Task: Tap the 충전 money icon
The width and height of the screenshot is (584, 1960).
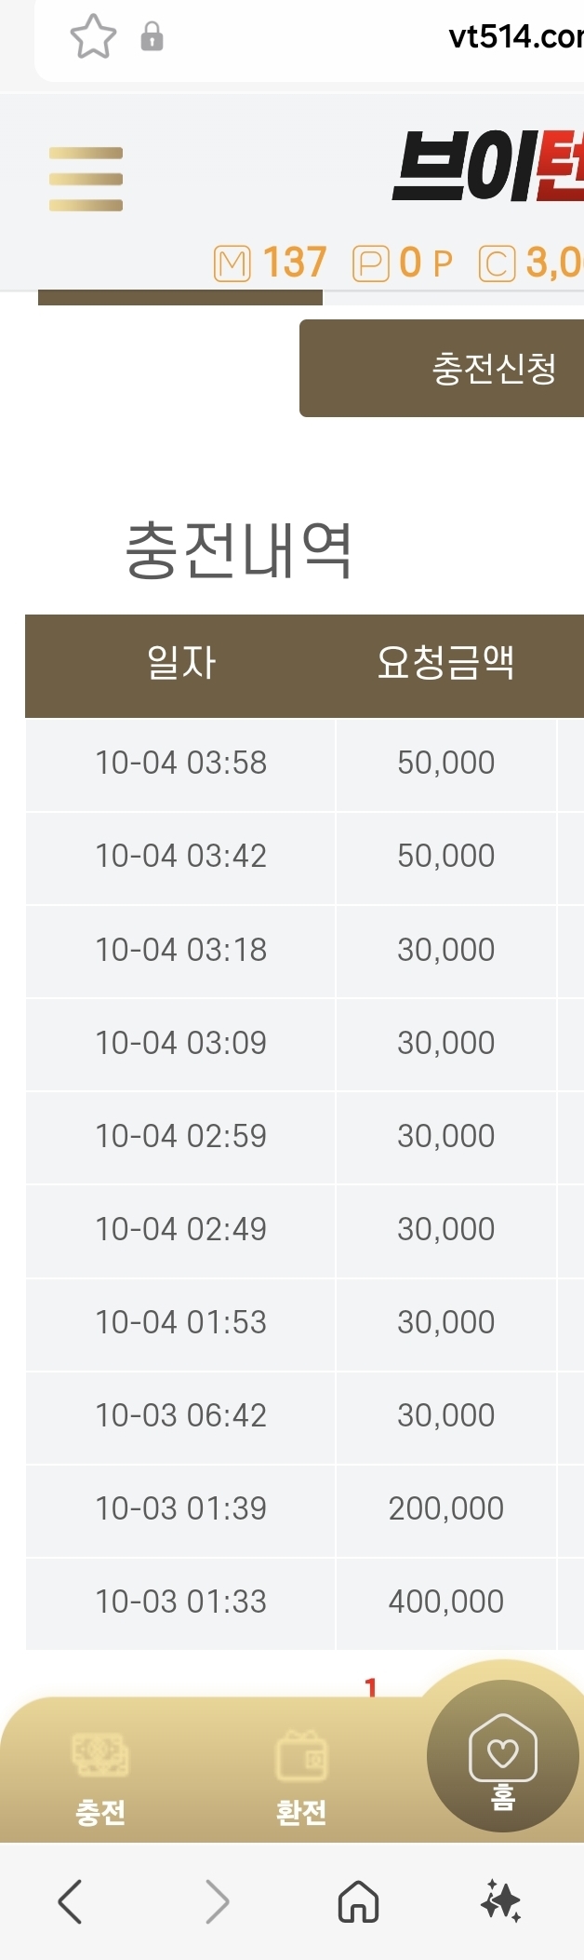Action: click(x=100, y=1757)
